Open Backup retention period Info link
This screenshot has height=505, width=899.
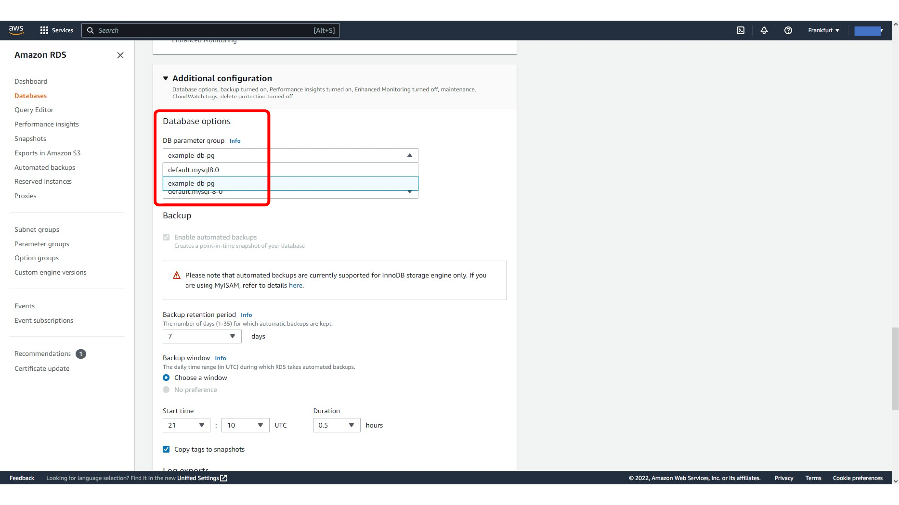tap(247, 315)
